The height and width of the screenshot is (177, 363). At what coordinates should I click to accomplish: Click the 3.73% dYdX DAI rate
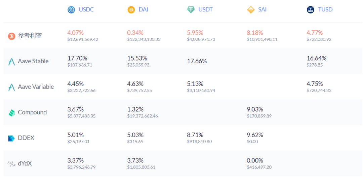[x=135, y=160]
